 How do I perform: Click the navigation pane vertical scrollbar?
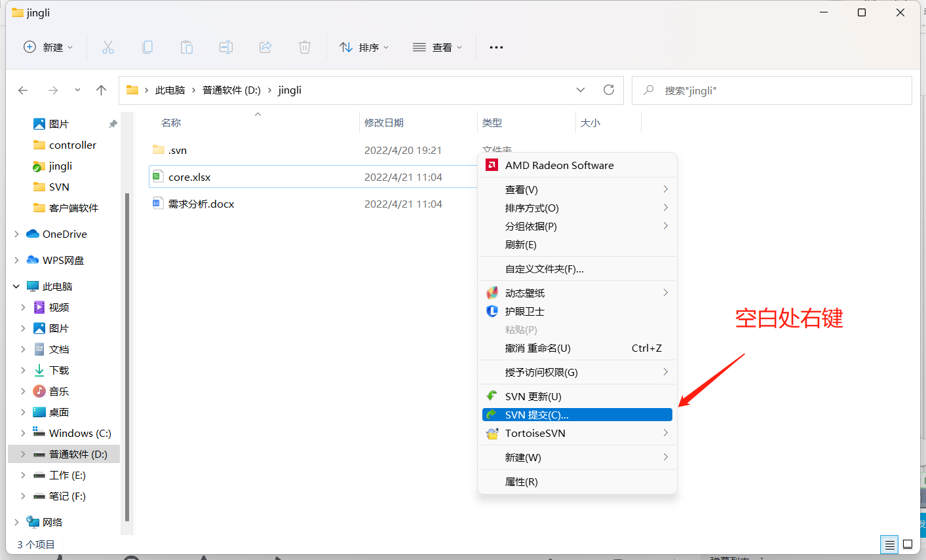(x=127, y=357)
